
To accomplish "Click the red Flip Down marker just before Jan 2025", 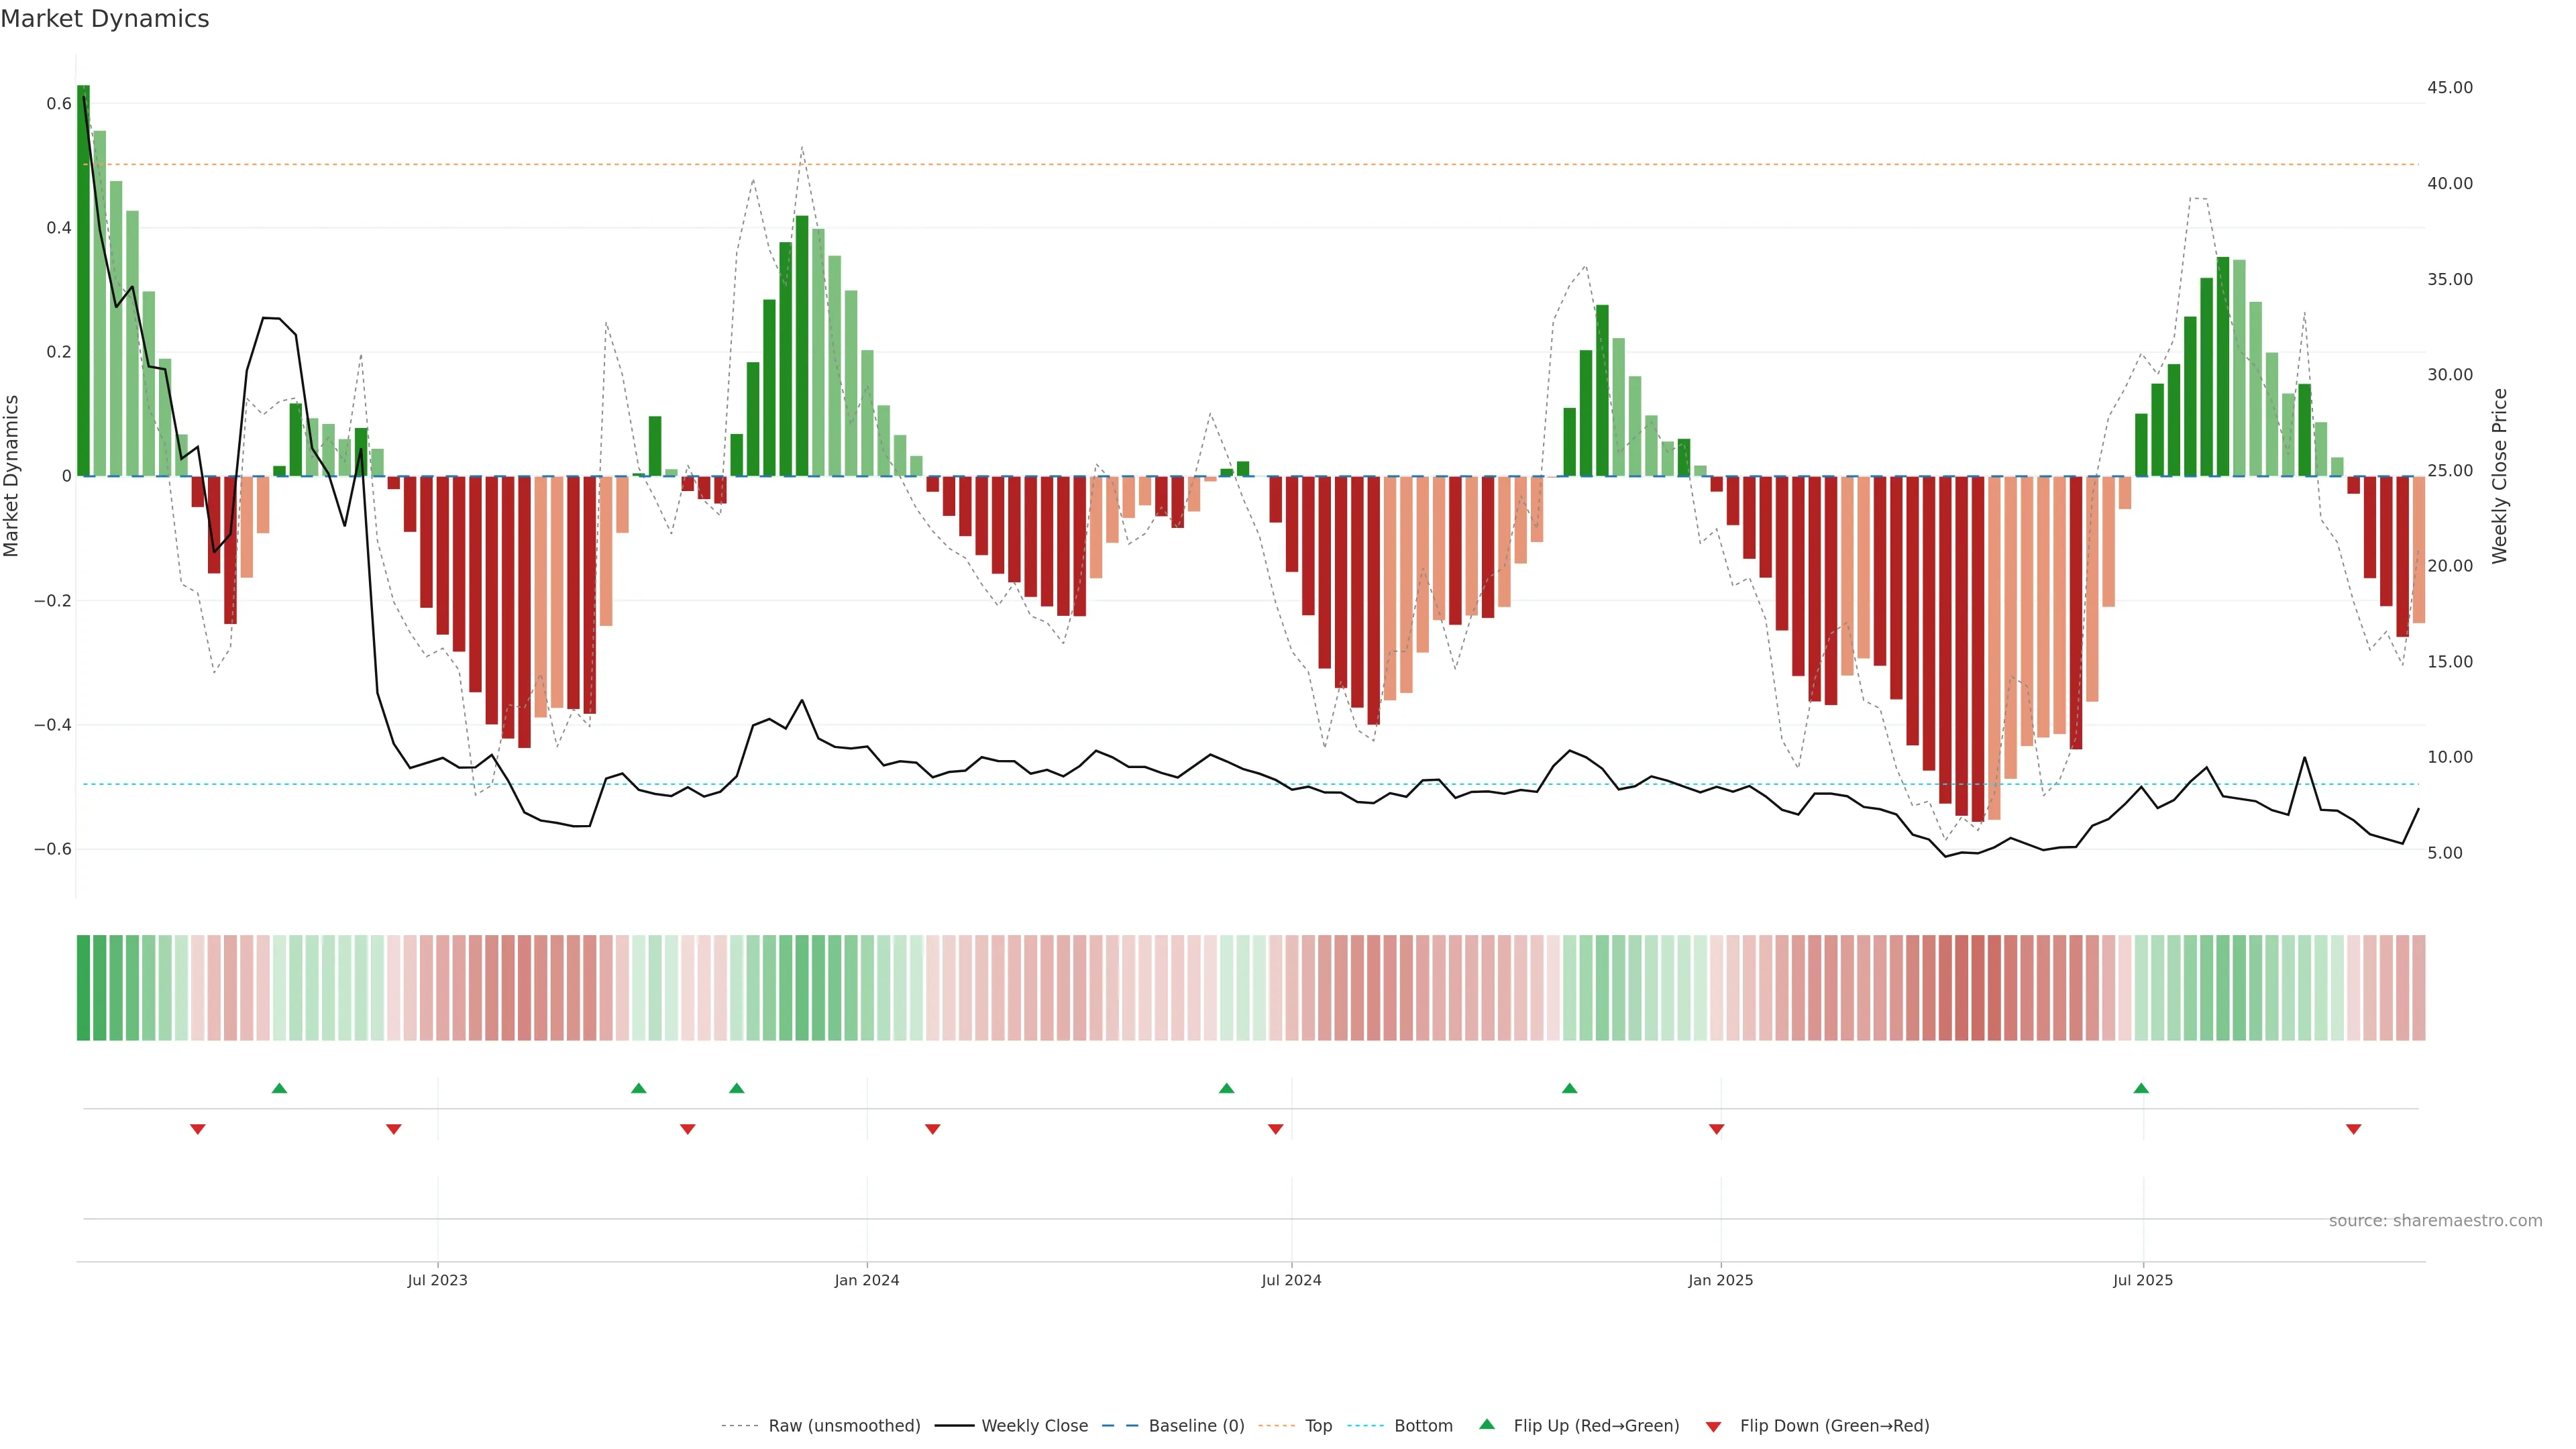I will [1716, 1129].
